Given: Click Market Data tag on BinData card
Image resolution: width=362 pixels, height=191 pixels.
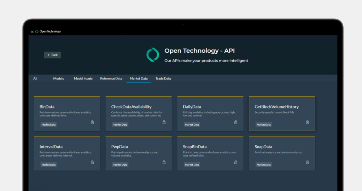Looking at the screenshot, I should (48, 125).
